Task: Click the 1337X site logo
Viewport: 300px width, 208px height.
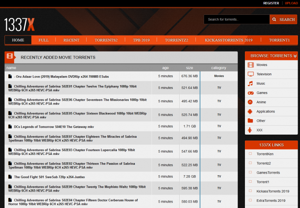Action: (19, 25)
